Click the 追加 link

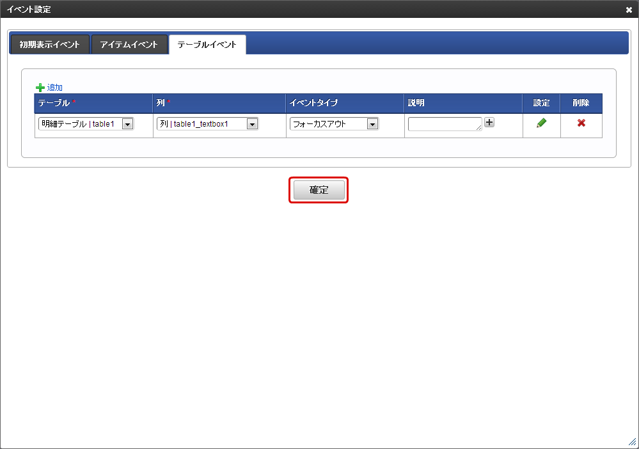(x=54, y=88)
